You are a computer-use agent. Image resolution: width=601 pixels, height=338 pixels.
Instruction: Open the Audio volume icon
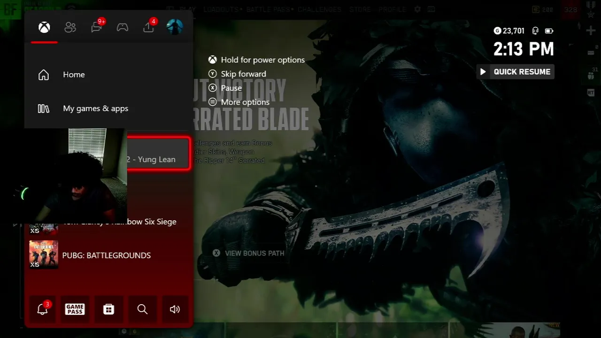(175, 309)
